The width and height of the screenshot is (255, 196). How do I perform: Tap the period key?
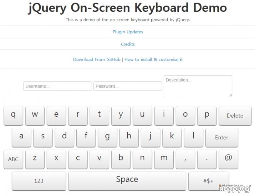(207, 159)
